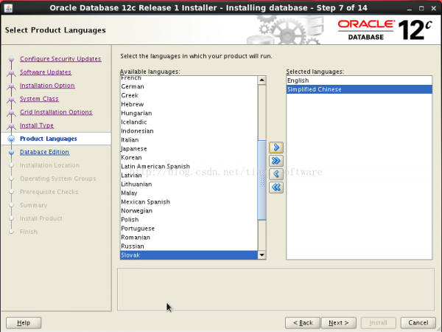Viewport: 442px width, 332px height.
Task: Select Hebrew in Available languages
Action: point(189,104)
